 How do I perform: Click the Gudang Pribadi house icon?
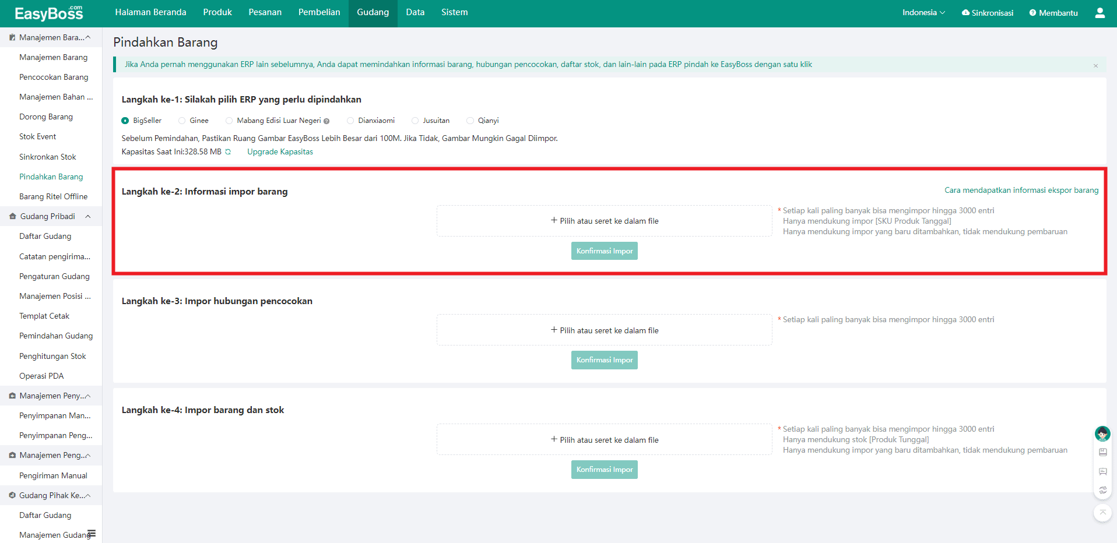13,216
